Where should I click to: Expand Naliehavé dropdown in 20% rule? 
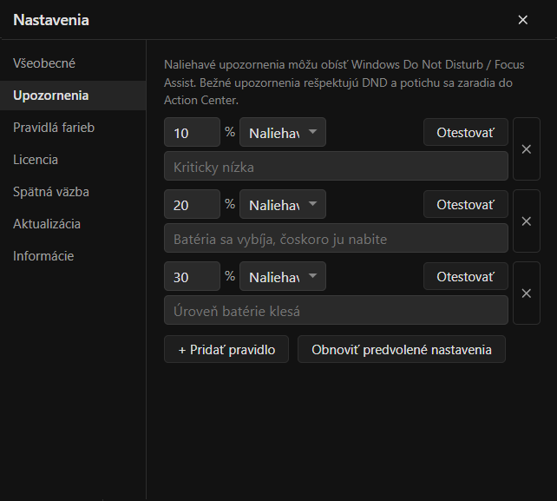pyautogui.click(x=283, y=204)
